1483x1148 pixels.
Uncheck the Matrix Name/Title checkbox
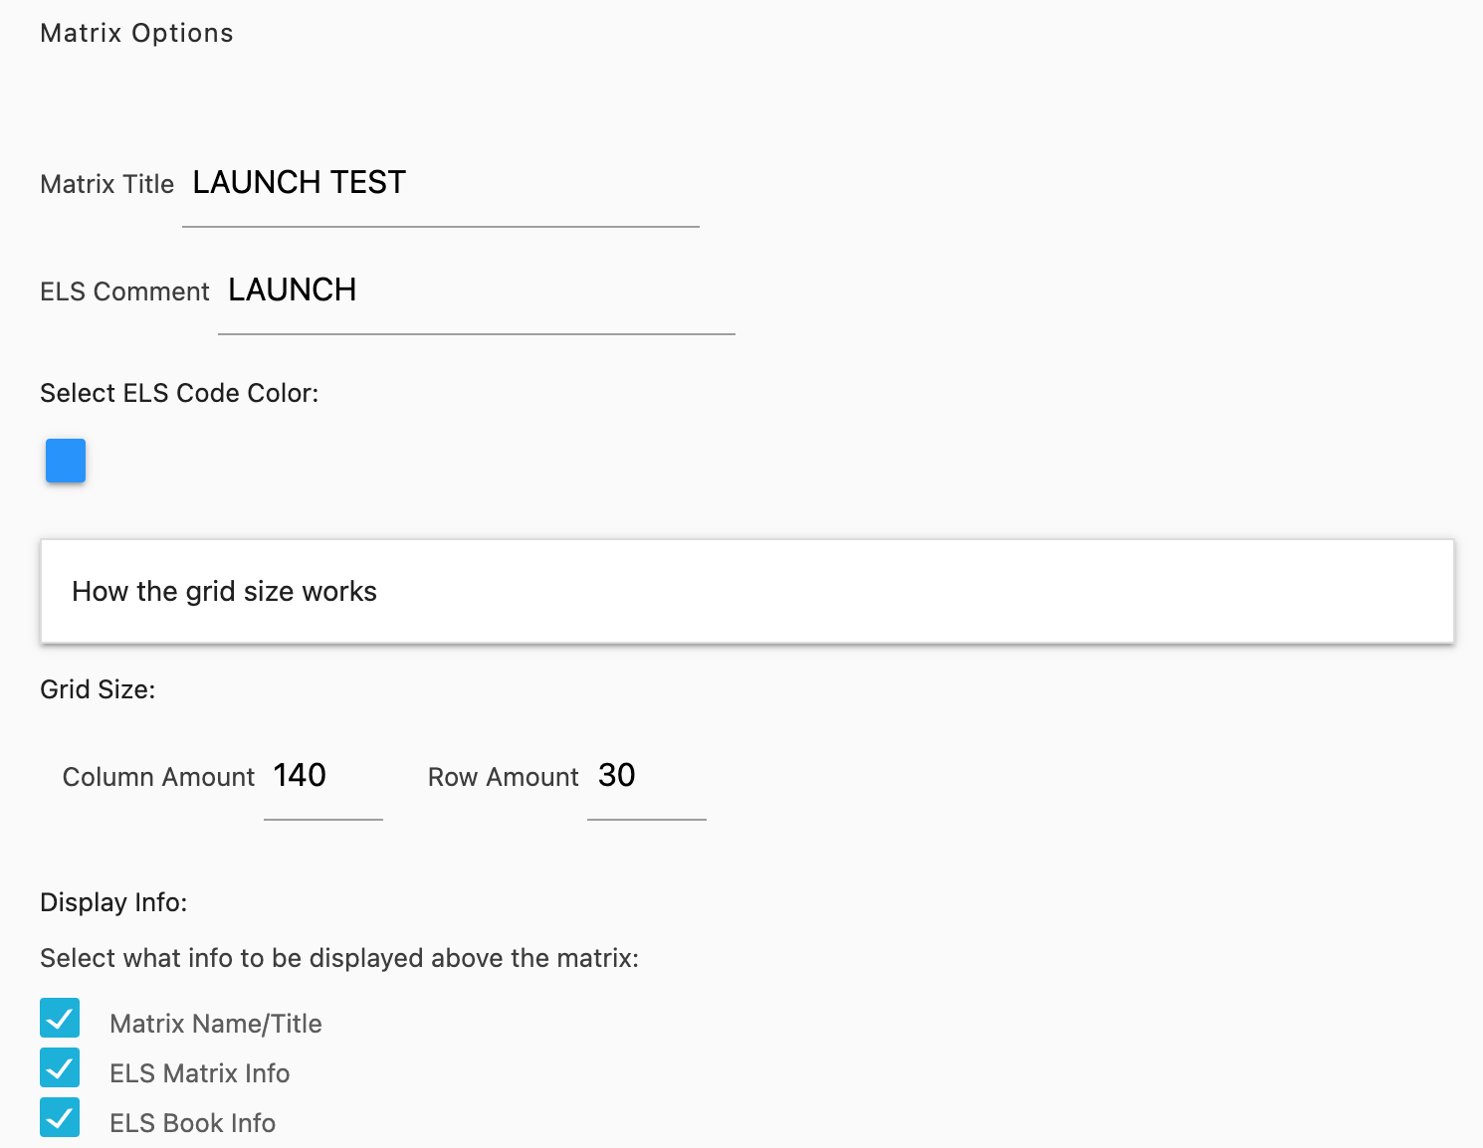pyautogui.click(x=60, y=1019)
